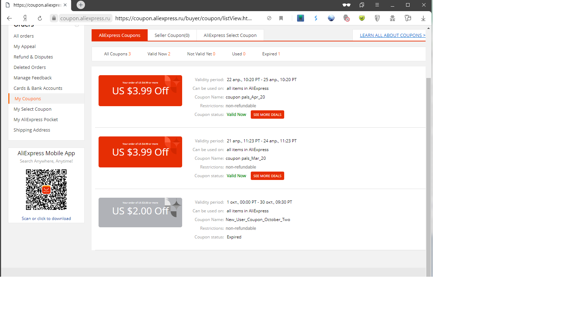This screenshot has width=583, height=315.
Task: Show Not Valid Yet coupons
Action: tap(201, 54)
